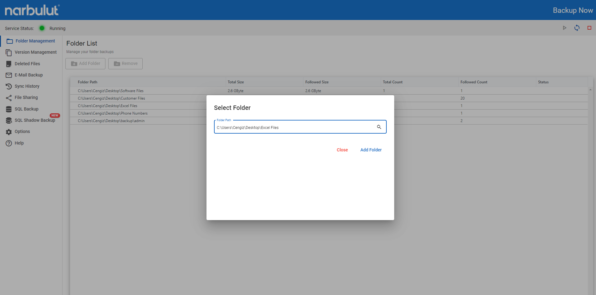Click the Remove folder button
The image size is (596, 295).
125,64
